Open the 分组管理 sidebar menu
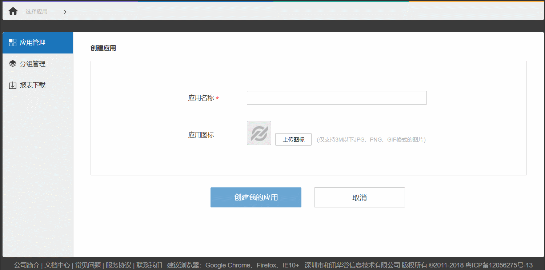Screen dimensions: 545x270 (38, 64)
